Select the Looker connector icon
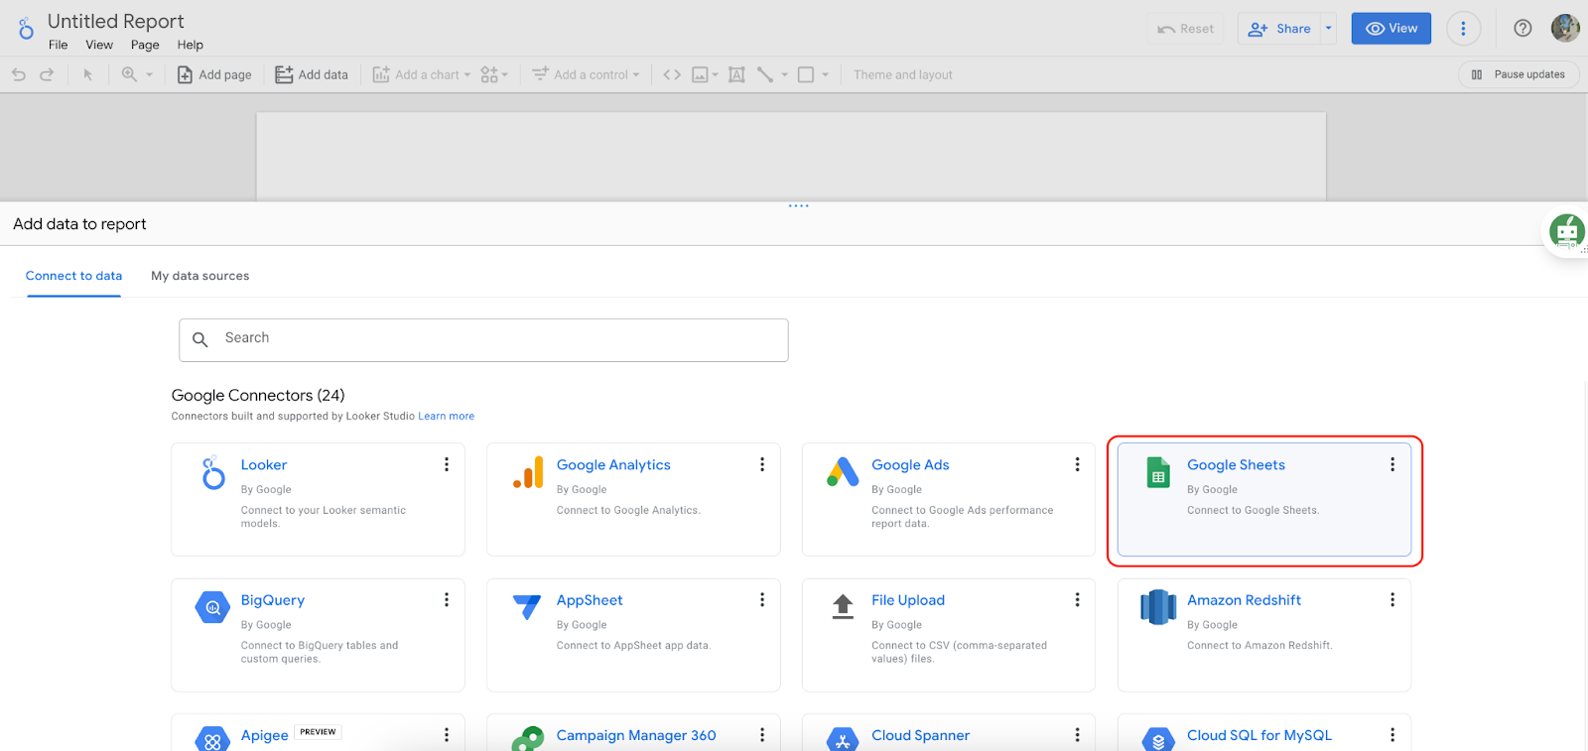1588x751 pixels. [x=213, y=473]
